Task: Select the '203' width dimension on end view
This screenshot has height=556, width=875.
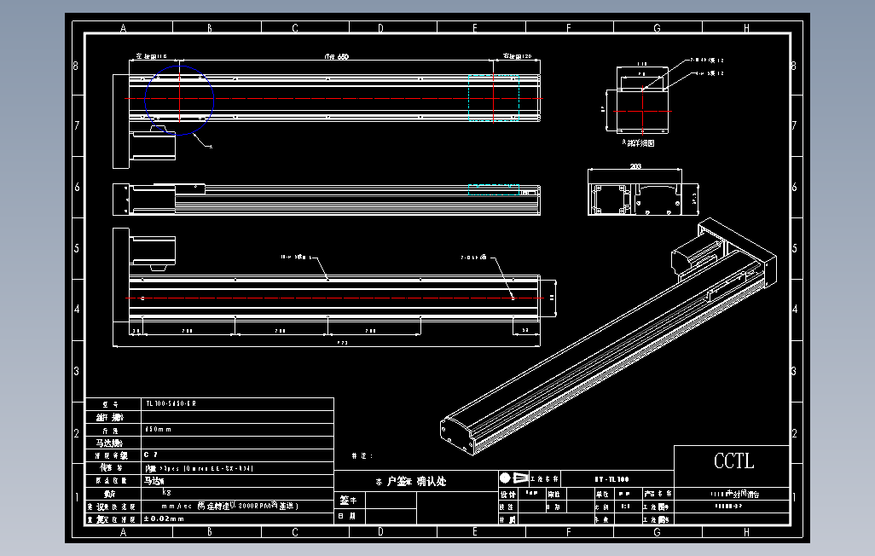Action: tap(635, 166)
